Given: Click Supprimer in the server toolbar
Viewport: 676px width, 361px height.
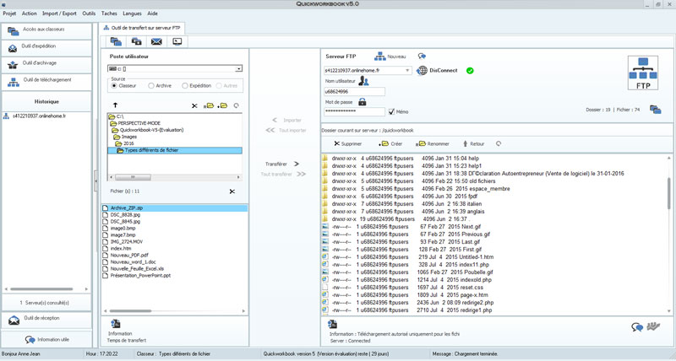Looking at the screenshot, I should pyautogui.click(x=347, y=143).
